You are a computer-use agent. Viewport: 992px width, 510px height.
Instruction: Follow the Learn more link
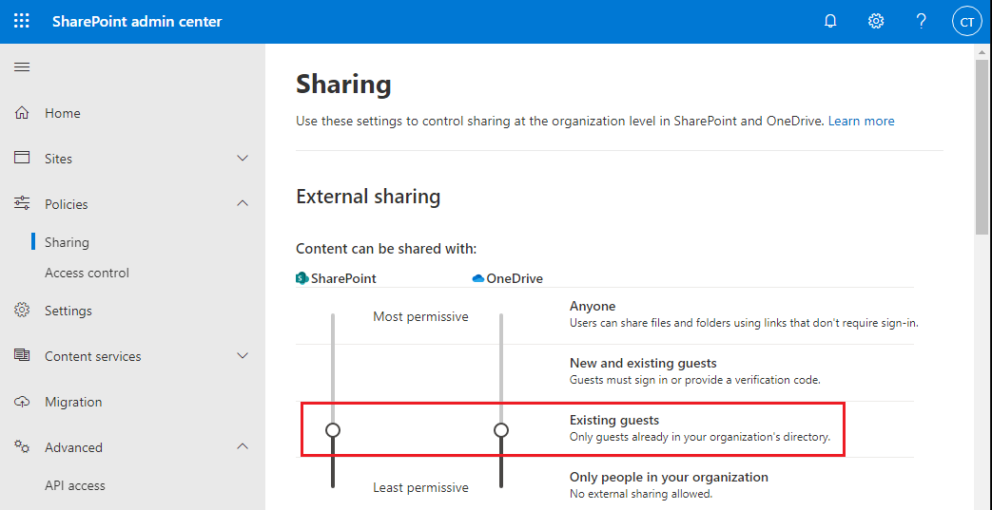tap(861, 121)
